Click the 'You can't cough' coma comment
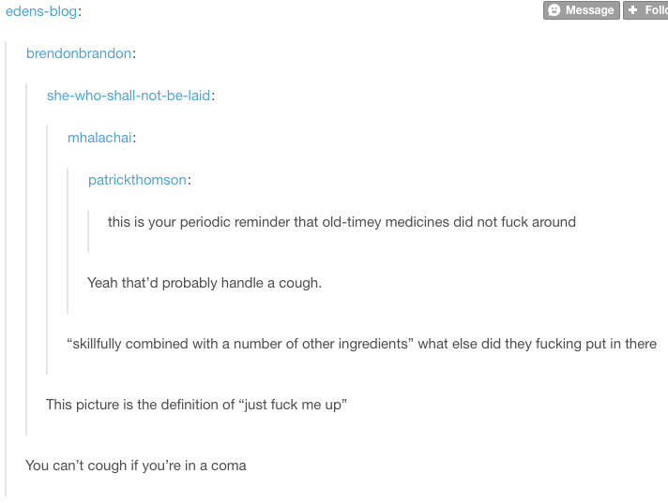 pos(136,466)
